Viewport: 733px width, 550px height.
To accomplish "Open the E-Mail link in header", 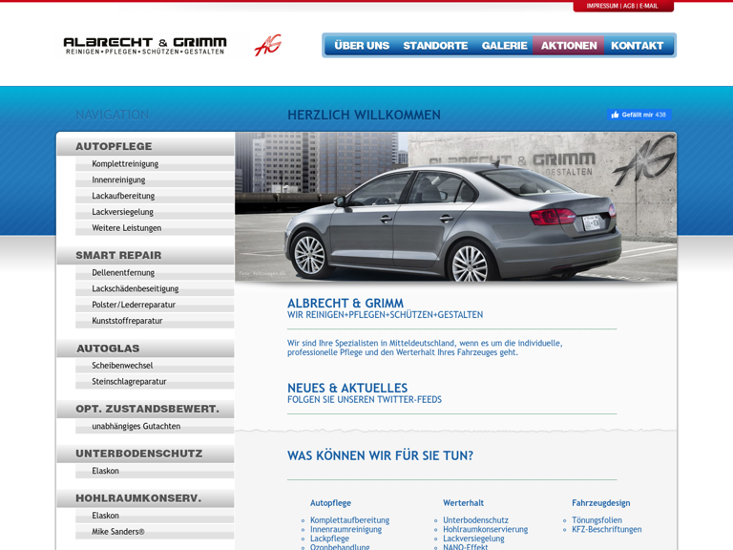I will (x=649, y=6).
